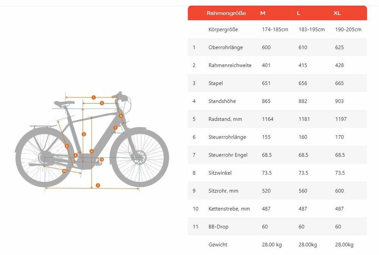Select marker 9 on the seat tube

coord(67,146)
